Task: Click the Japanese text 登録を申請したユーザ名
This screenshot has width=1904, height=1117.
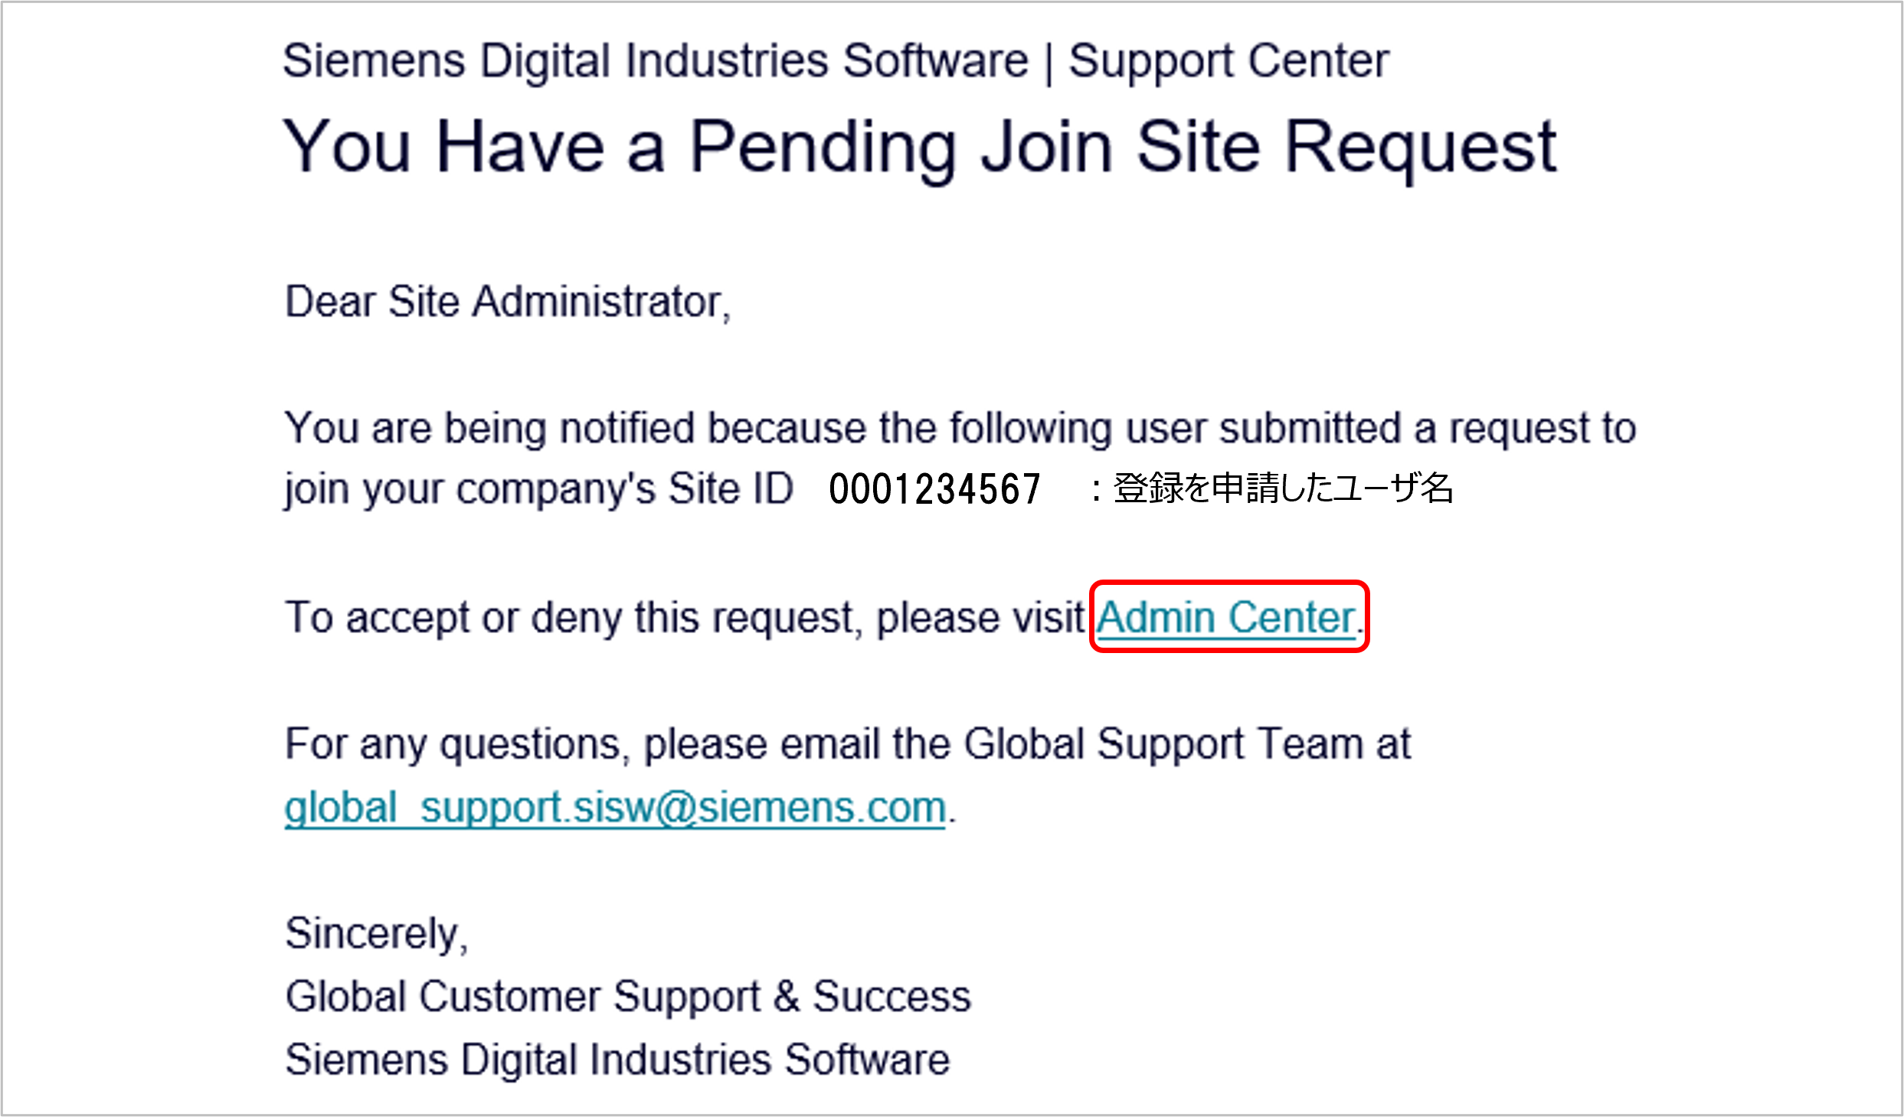Action: tap(1283, 488)
